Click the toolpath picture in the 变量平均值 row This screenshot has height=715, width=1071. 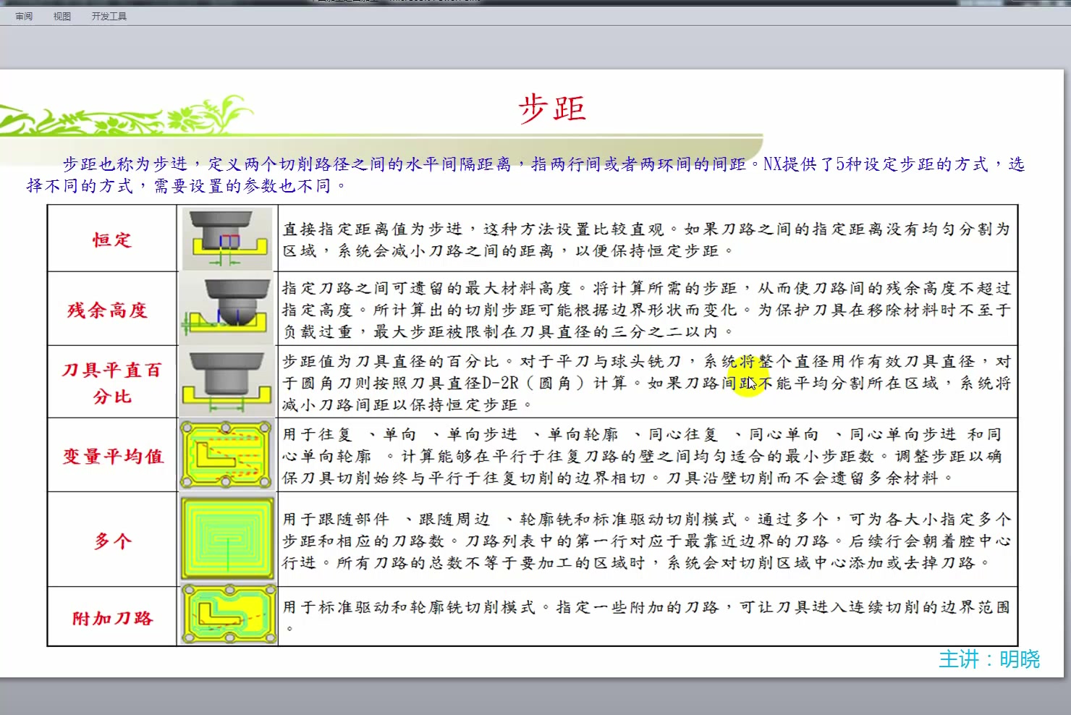(227, 455)
